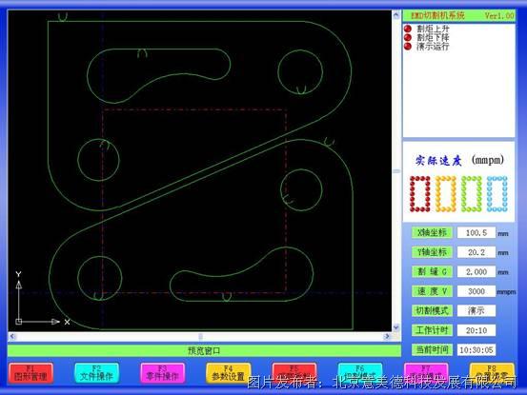The height and width of the screenshot is (395, 527).
Task: Toggle the 演示运行 demo-run red indicator
Action: (408, 47)
